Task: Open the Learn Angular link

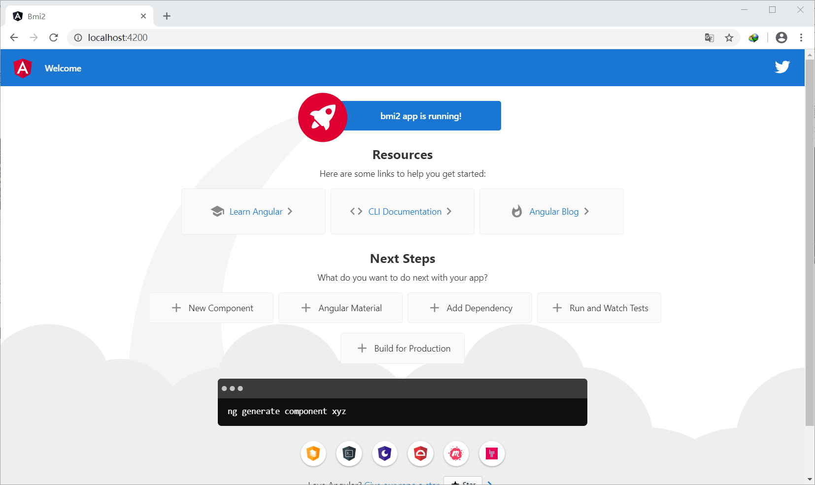Action: coord(253,211)
